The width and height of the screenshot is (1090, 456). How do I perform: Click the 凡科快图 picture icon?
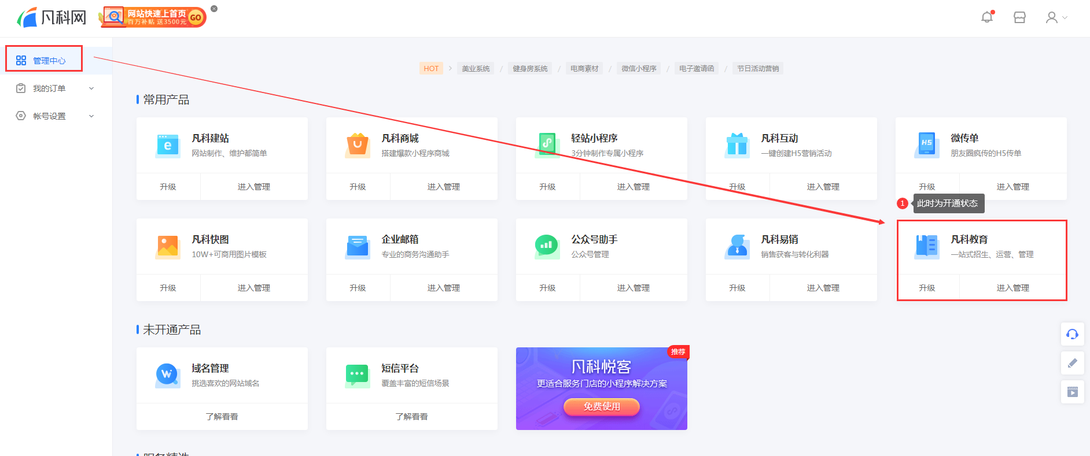click(x=168, y=246)
